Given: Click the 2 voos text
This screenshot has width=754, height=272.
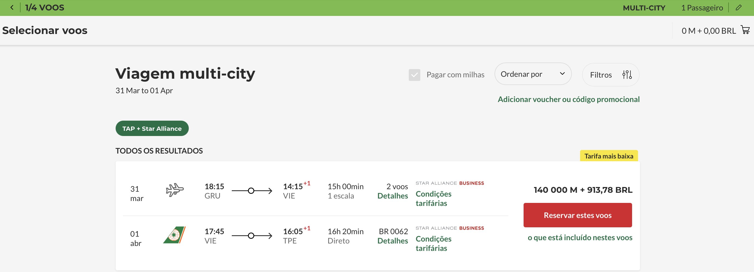Looking at the screenshot, I should (x=397, y=186).
